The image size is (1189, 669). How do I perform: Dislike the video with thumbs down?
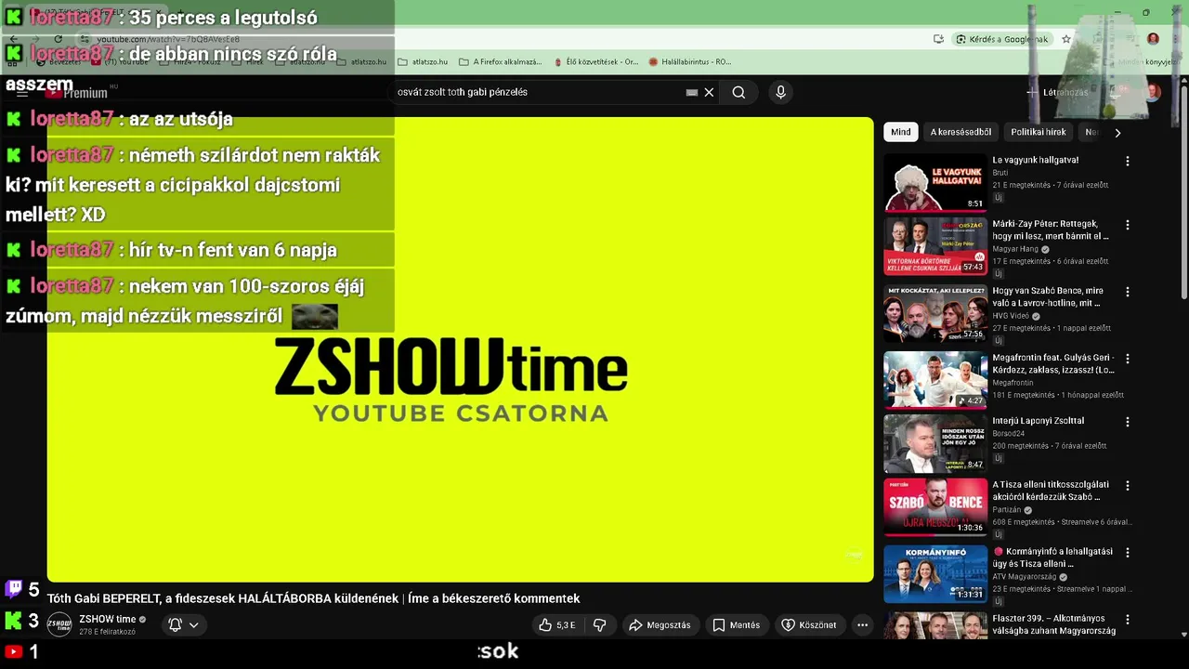[600, 625]
